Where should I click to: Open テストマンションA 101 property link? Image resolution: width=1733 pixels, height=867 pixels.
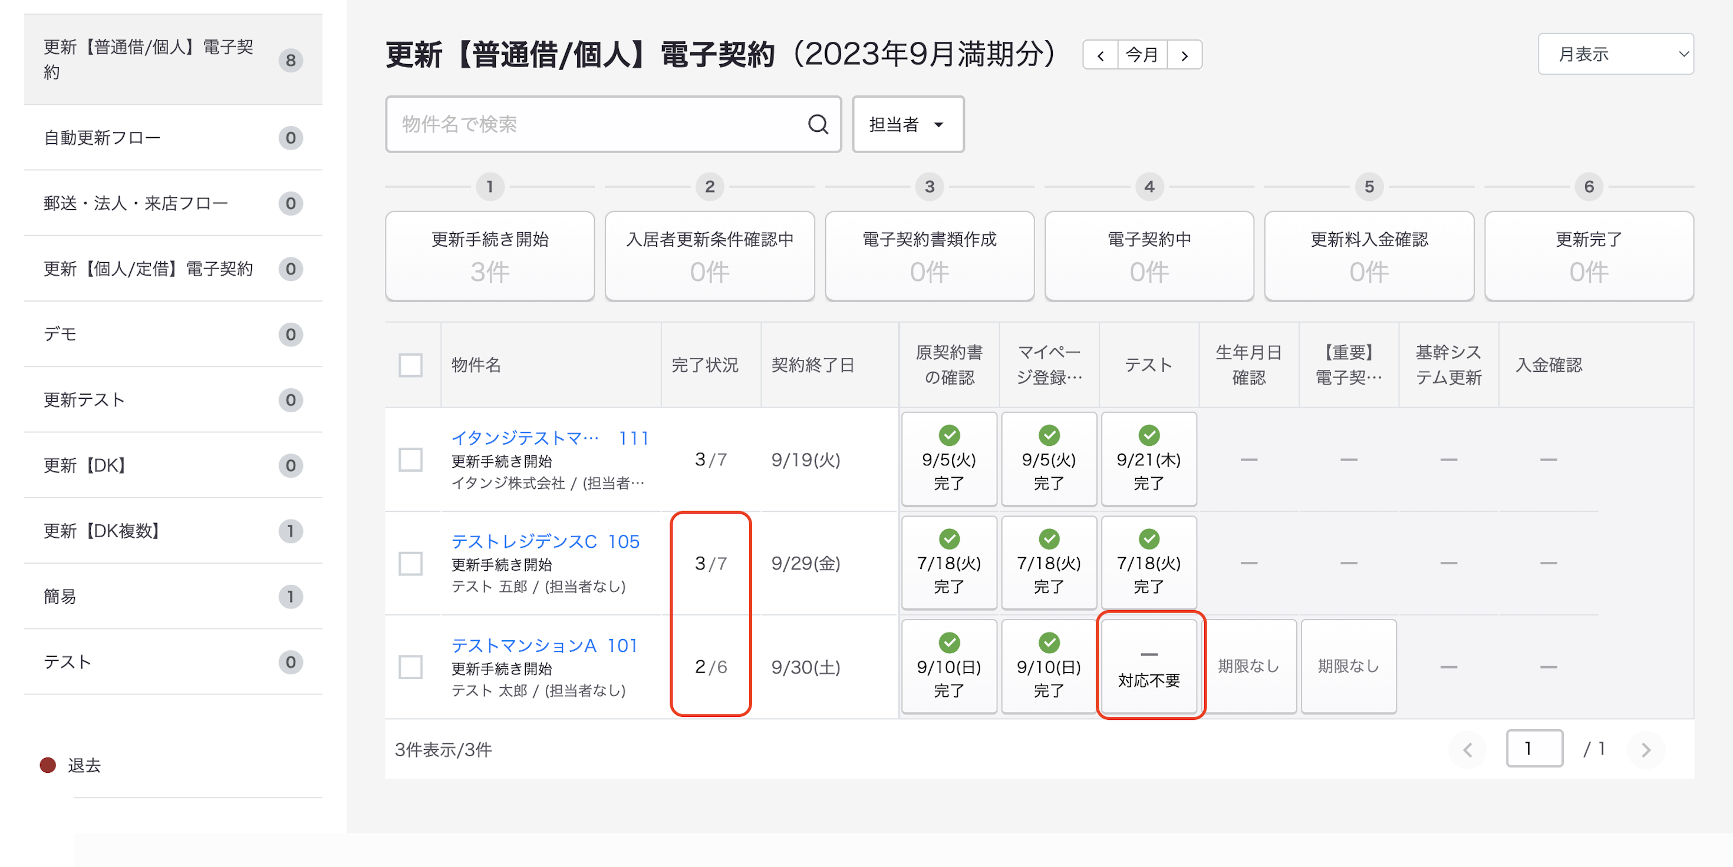(x=543, y=645)
